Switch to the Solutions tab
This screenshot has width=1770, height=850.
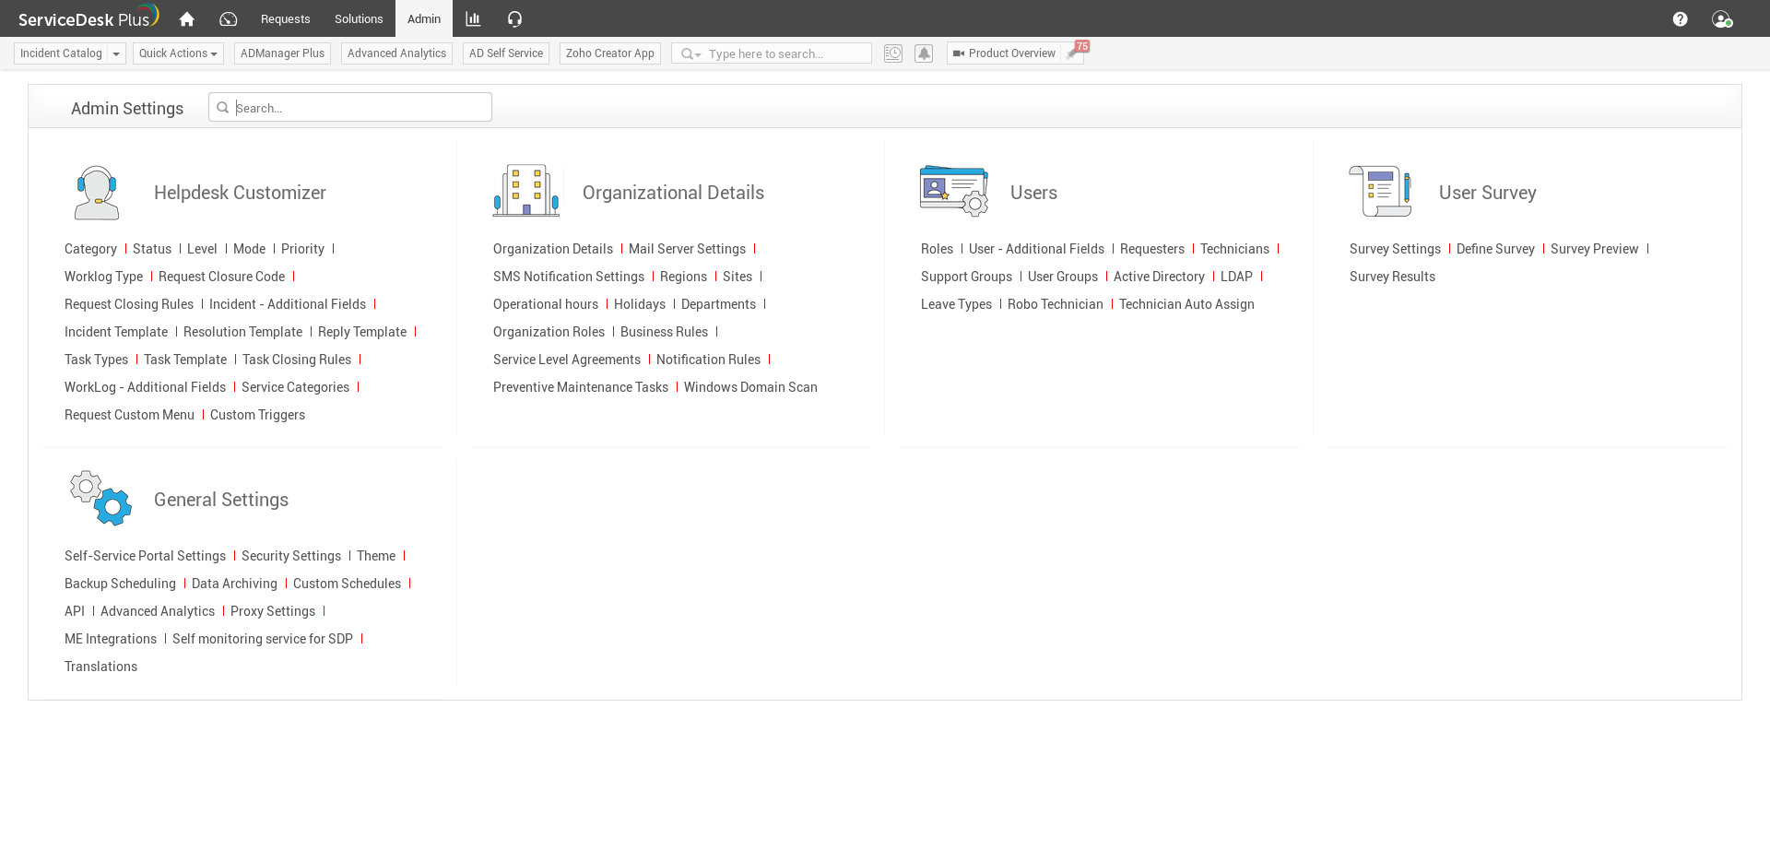coord(359,18)
